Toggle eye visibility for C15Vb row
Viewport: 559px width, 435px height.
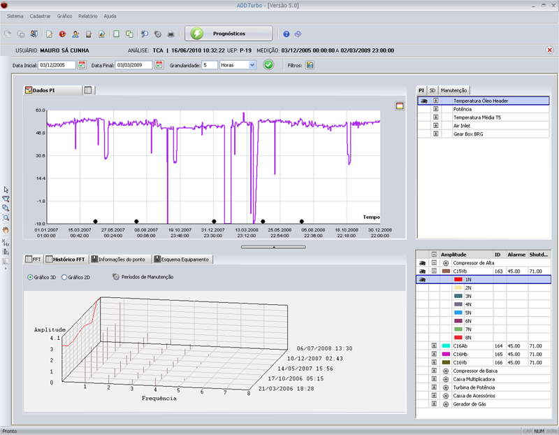(423, 271)
